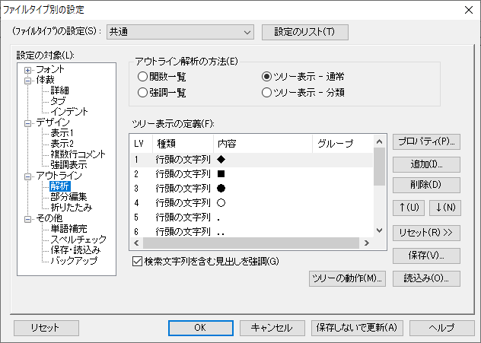Image resolution: width=481 pixels, height=343 pixels.
Task: Click the 体裁 tree label
Action: (45, 80)
